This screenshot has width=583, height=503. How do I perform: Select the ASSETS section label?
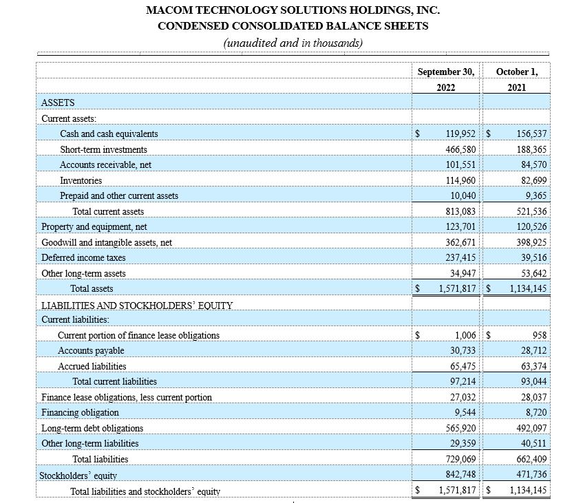coord(58,103)
